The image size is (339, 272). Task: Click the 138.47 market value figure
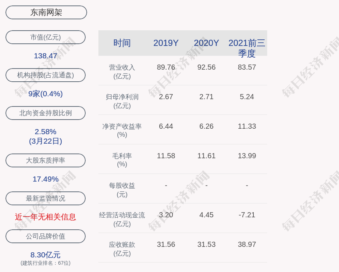[46, 56]
